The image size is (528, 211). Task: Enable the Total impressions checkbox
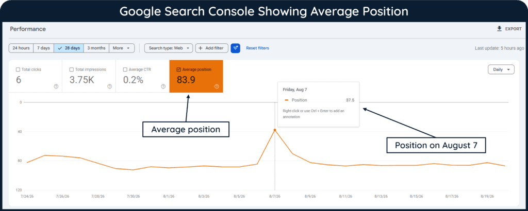(71, 69)
